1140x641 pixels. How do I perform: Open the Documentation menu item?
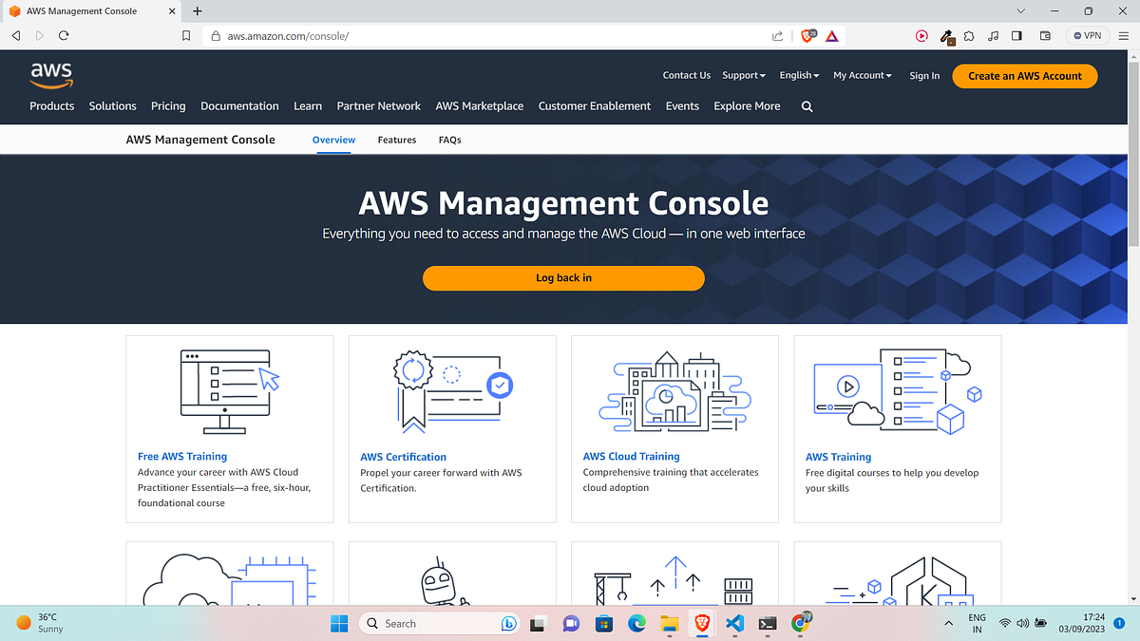239,106
